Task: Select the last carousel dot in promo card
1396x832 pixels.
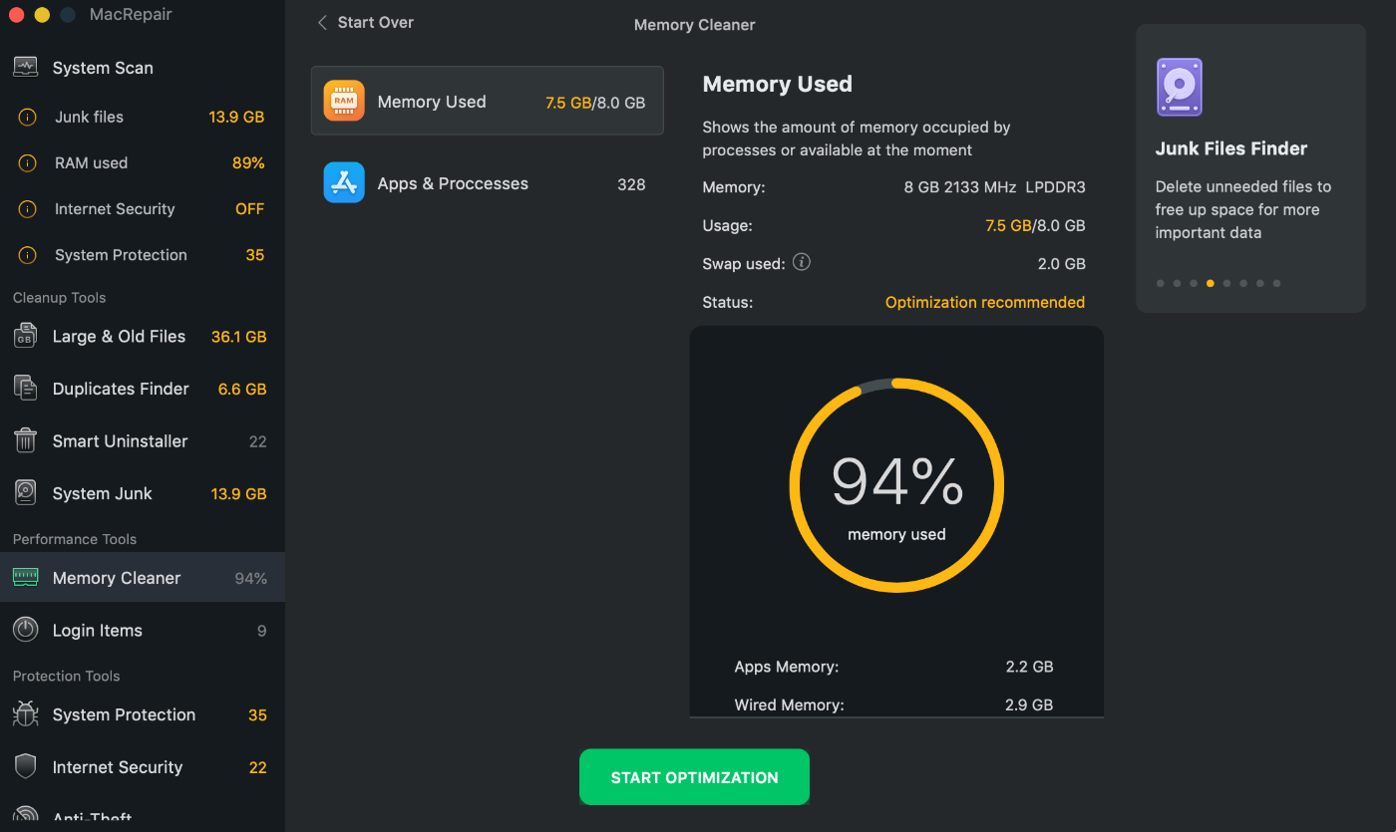Action: coord(1276,283)
